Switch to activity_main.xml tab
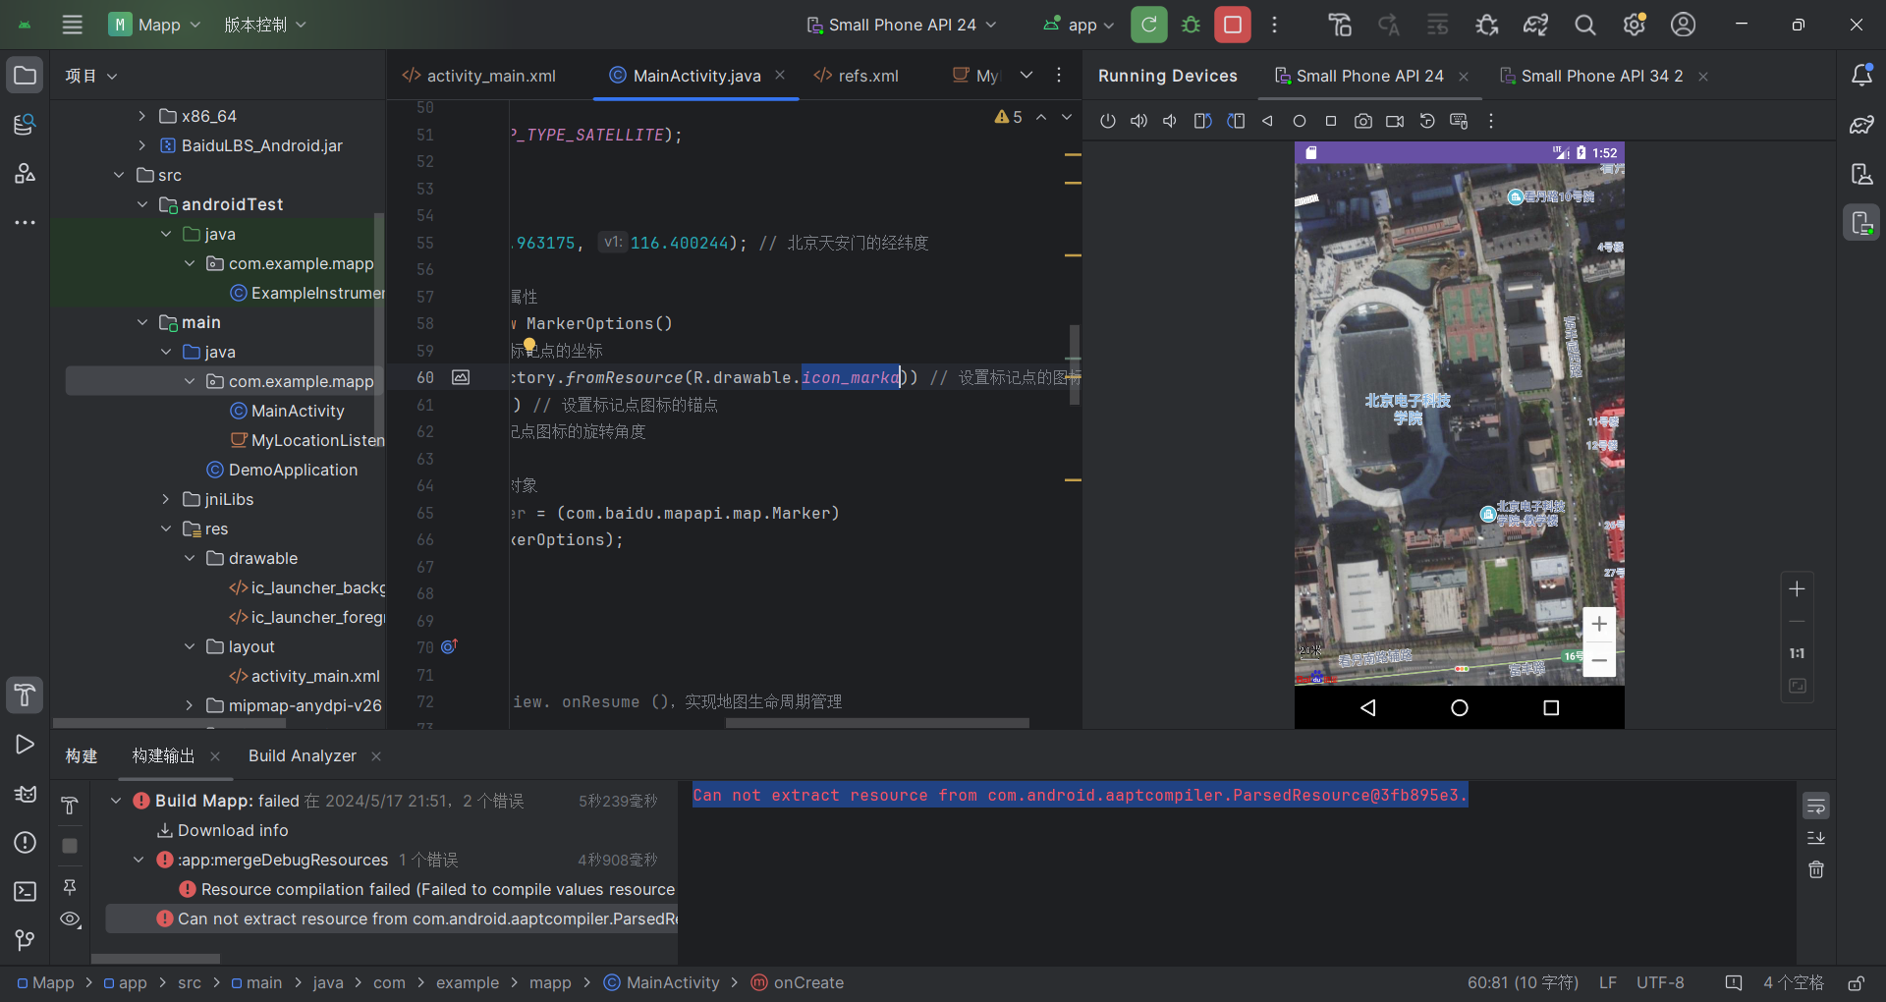This screenshot has width=1886, height=1002. (479, 76)
